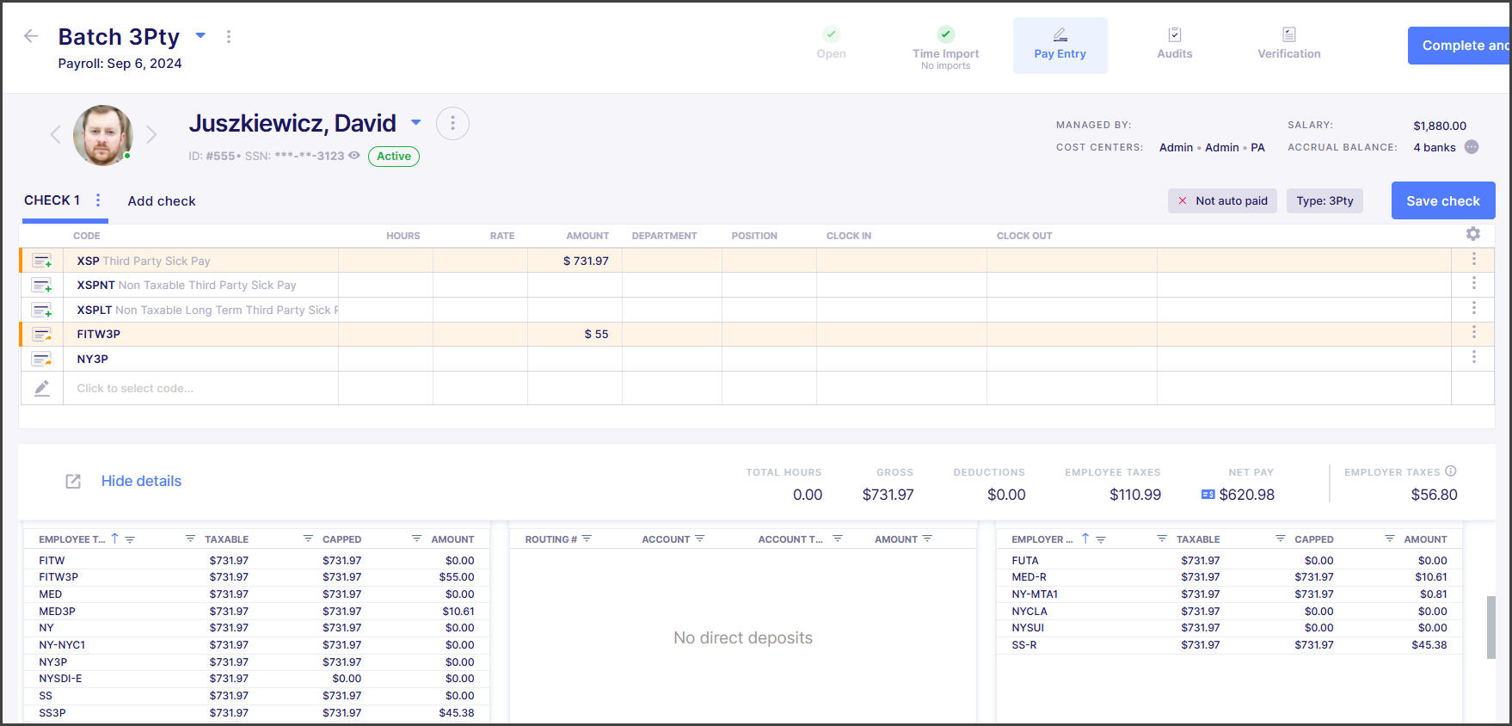Click the accrual balance more-info icon
Image resolution: width=1512 pixels, height=726 pixels.
pyautogui.click(x=1471, y=147)
